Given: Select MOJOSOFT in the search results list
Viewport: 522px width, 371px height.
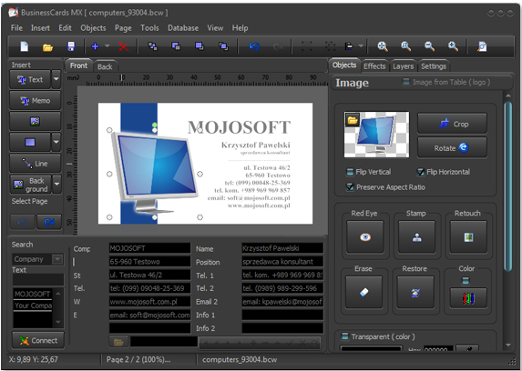Looking at the screenshot, I should pyautogui.click(x=32, y=294).
